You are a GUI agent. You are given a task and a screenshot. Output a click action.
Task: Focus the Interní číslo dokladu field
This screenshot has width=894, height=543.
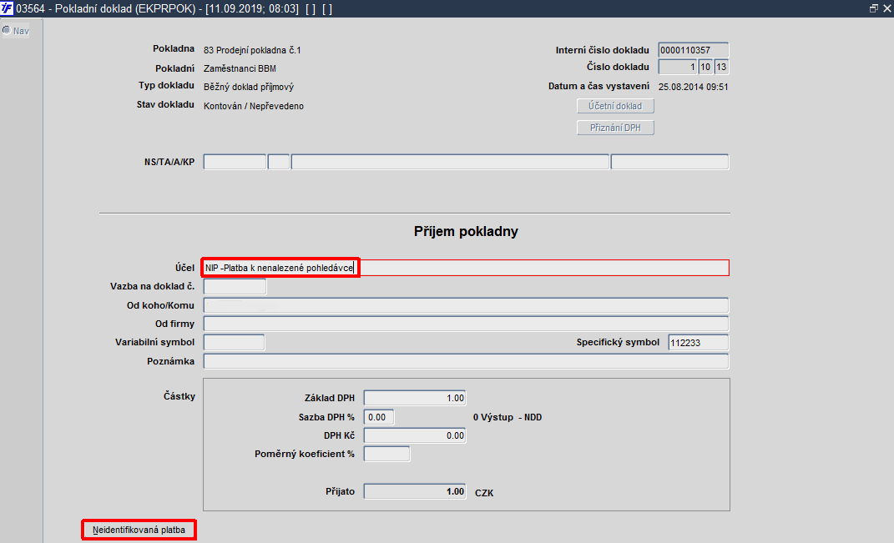[694, 50]
